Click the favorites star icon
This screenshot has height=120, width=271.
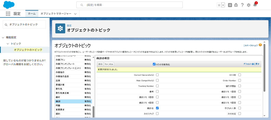click(219, 5)
